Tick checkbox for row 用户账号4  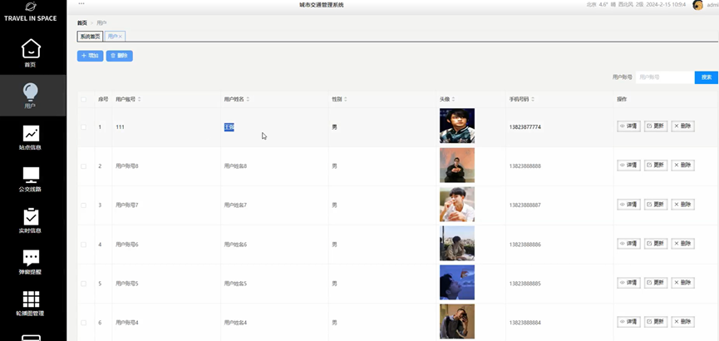(83, 323)
